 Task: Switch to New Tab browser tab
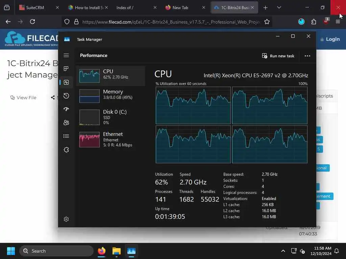pyautogui.click(x=181, y=7)
